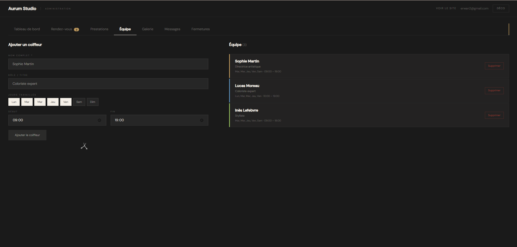Remove Lucas Moreau via Supprimer
This screenshot has width=517, height=247.
[x=494, y=90]
